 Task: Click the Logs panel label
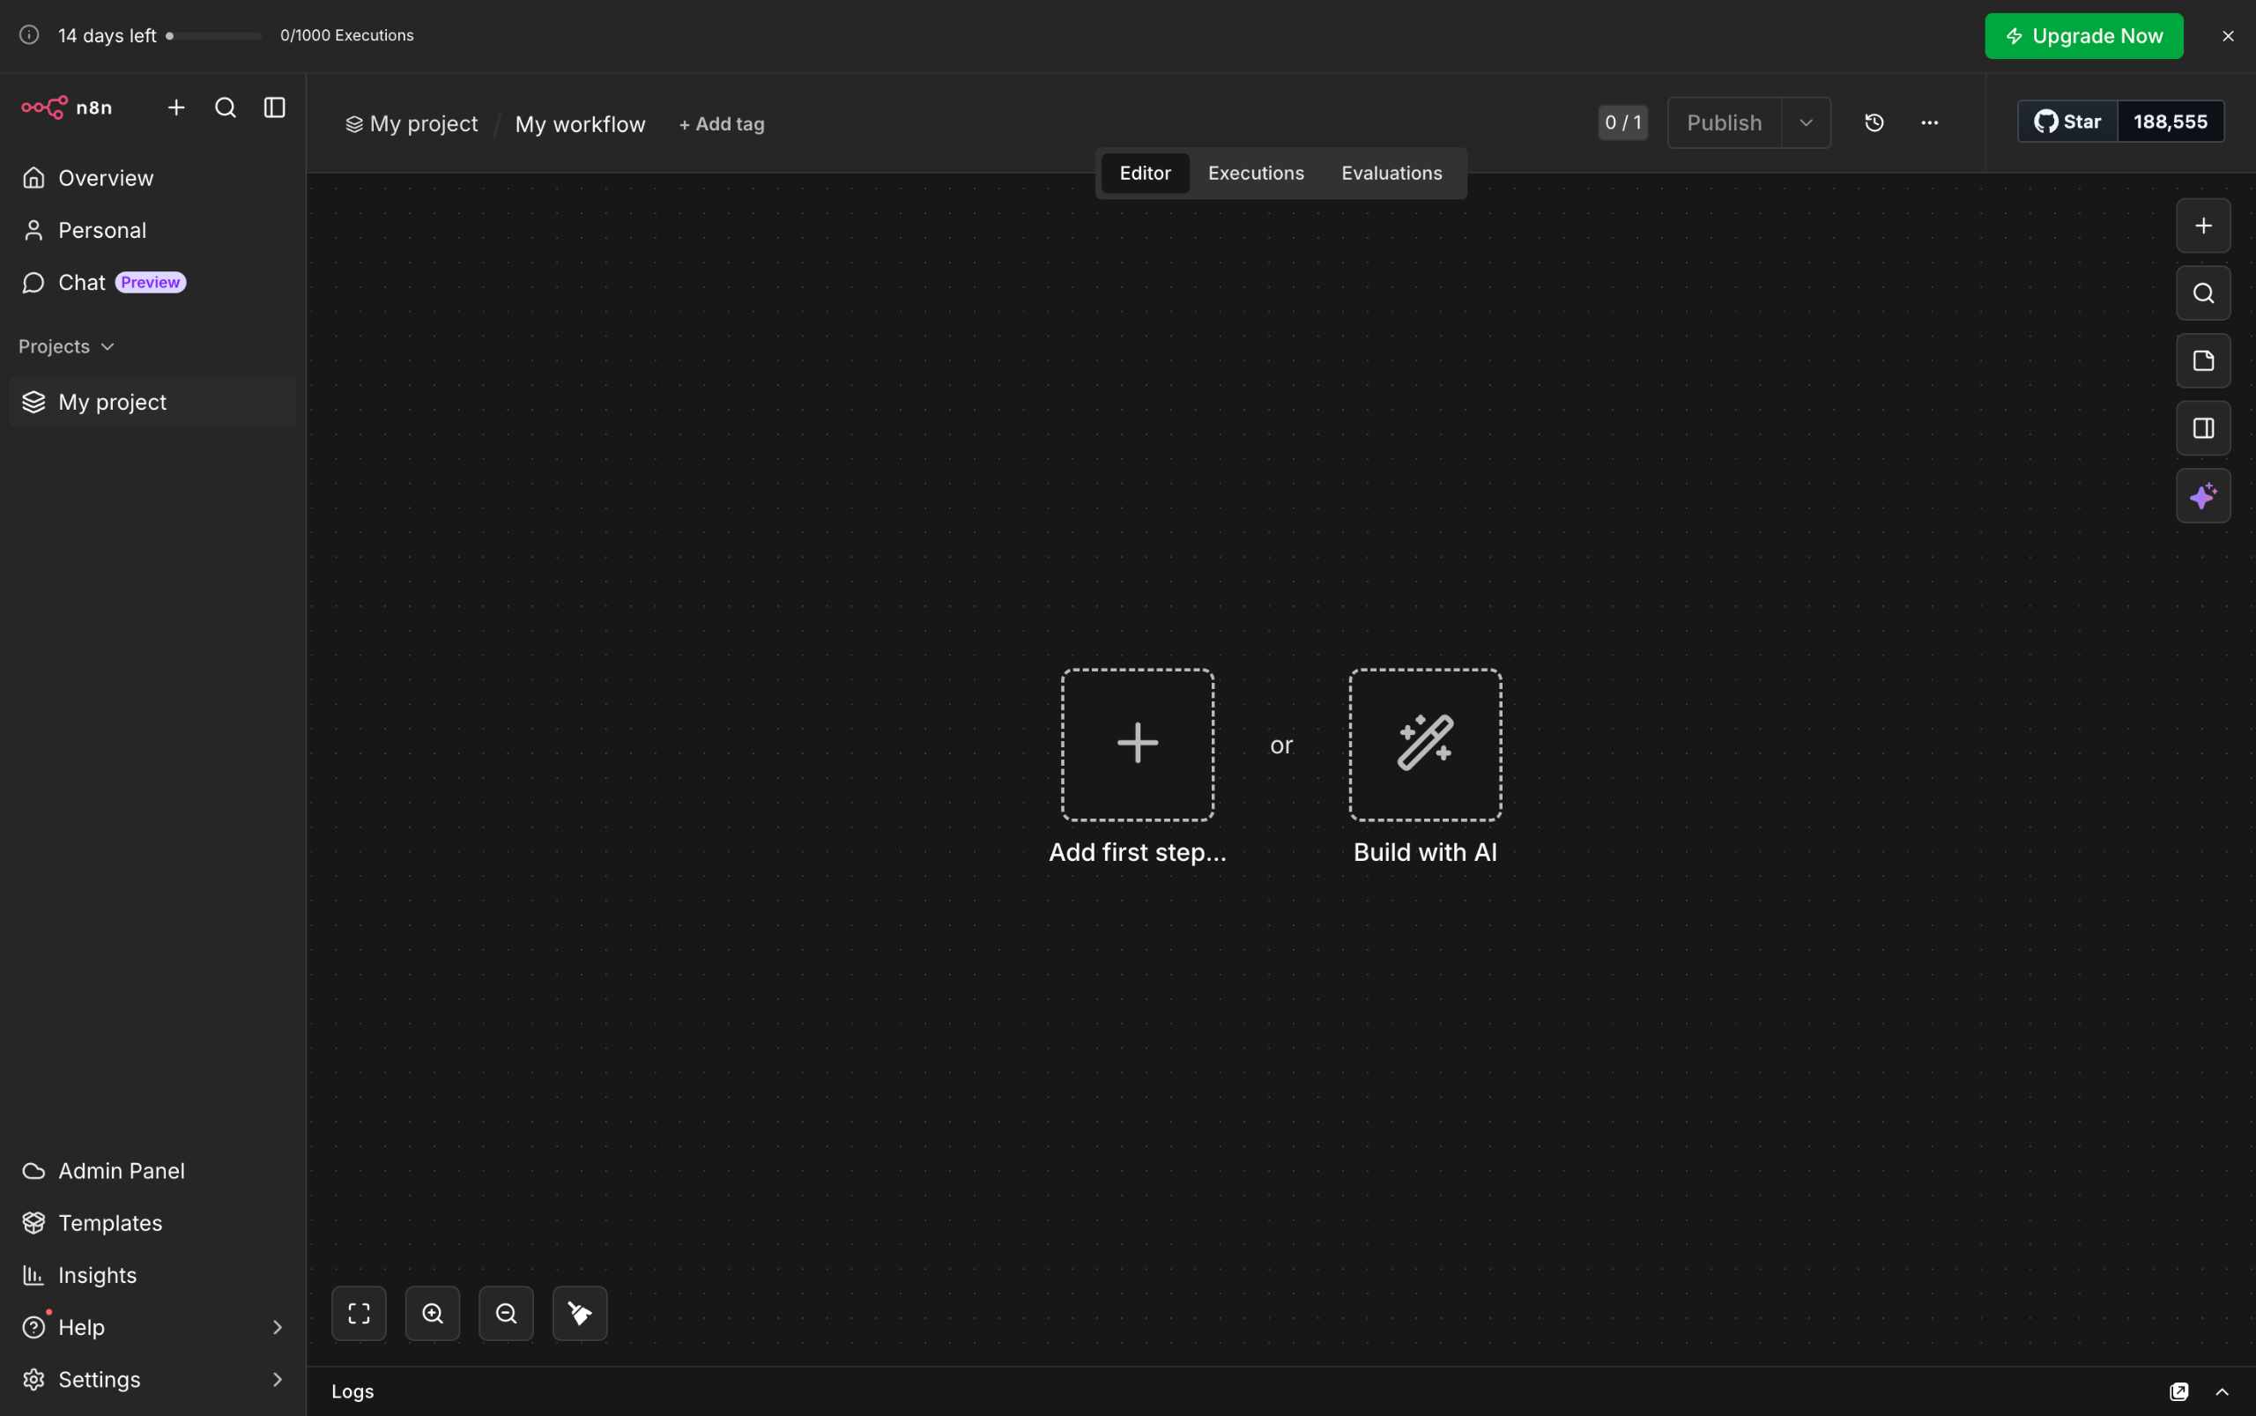353,1391
